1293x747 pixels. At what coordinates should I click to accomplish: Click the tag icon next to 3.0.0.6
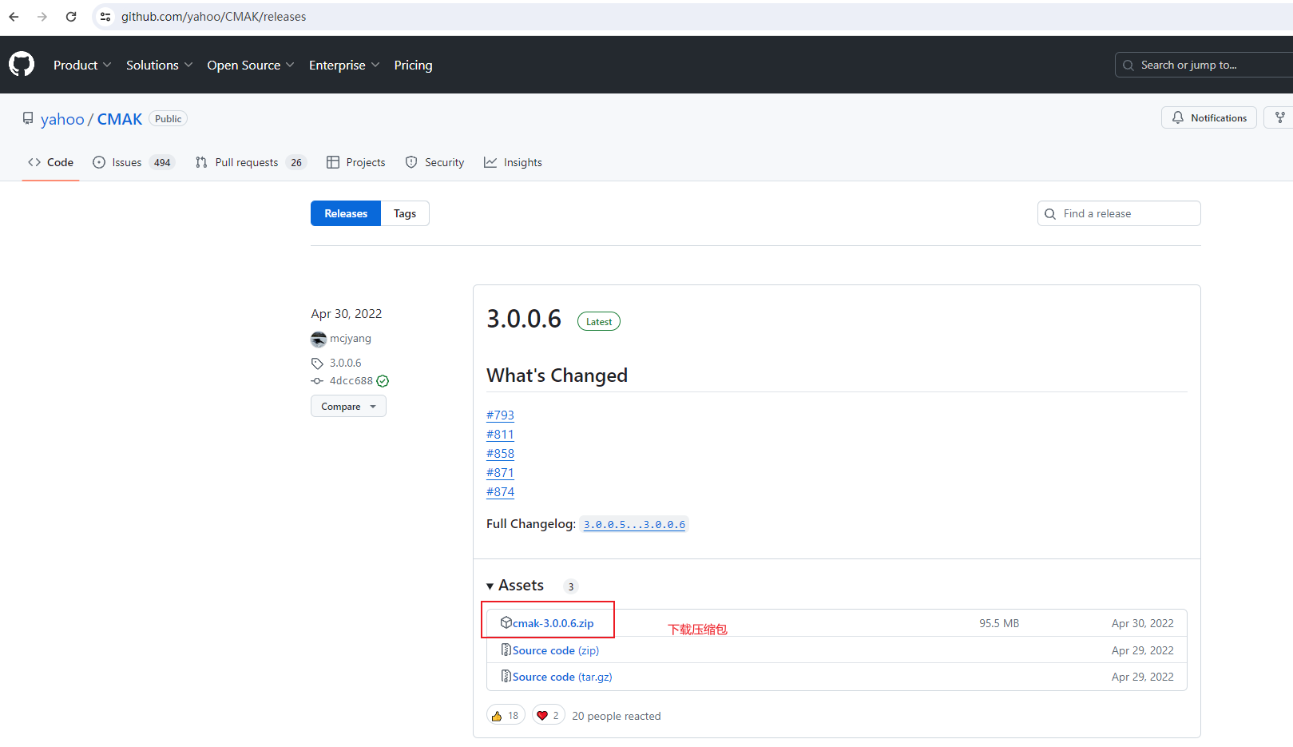click(x=317, y=364)
